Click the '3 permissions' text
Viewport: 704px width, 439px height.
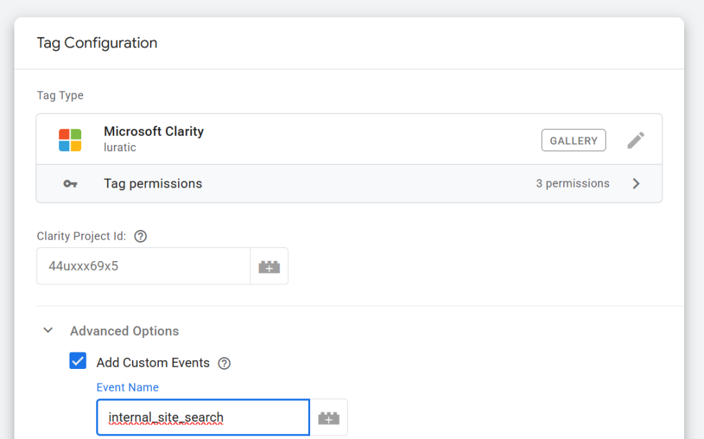point(573,183)
